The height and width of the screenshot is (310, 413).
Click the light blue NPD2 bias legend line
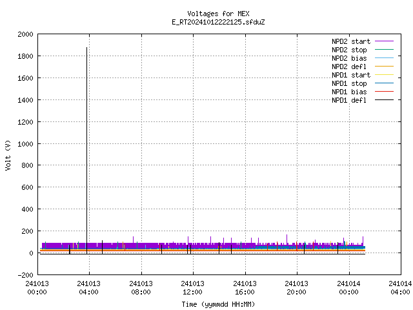point(384,58)
